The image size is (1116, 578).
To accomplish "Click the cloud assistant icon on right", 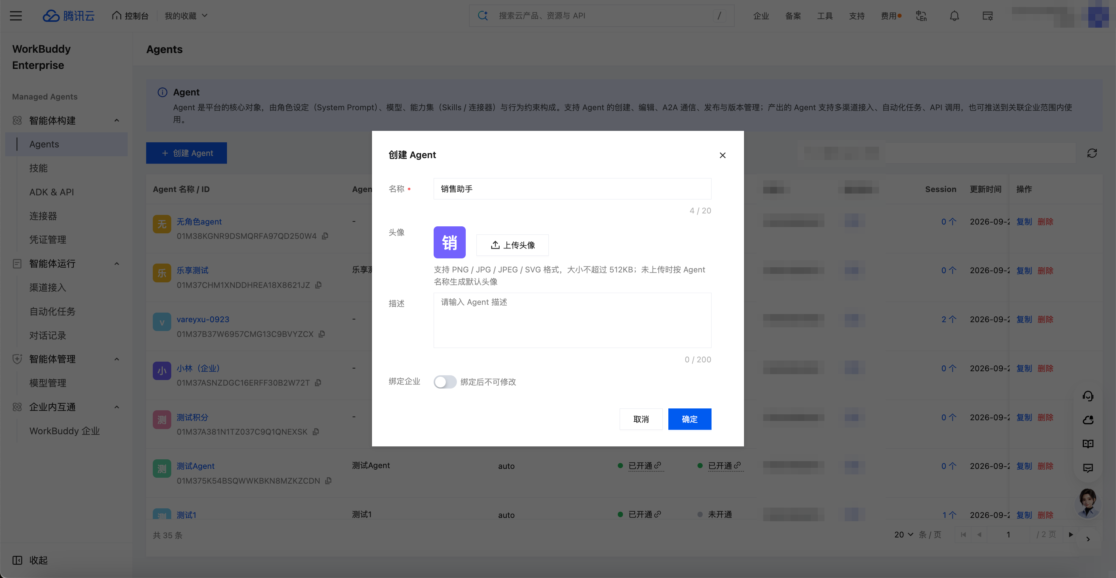I will (x=1088, y=419).
